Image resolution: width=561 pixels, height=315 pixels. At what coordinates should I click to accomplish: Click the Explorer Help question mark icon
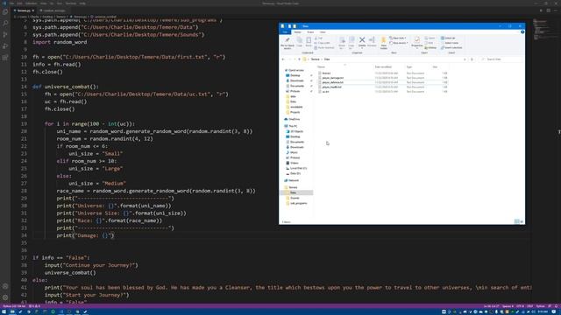[x=522, y=32]
